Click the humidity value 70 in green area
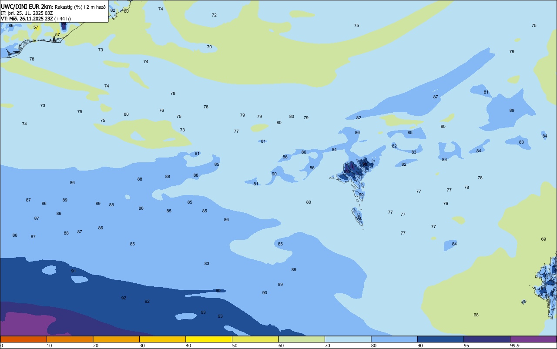The height and width of the screenshot is (349, 557). point(209,47)
